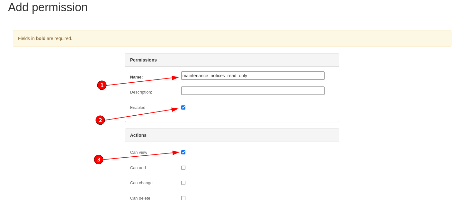Click the "Can delete" label text
Viewport: 464px width, 206px height.
(x=140, y=198)
